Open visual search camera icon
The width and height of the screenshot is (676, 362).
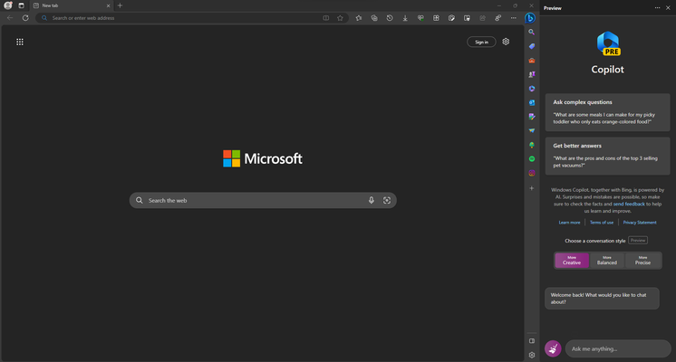click(387, 200)
